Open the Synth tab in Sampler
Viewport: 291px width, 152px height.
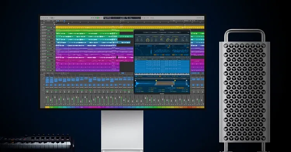(146, 33)
